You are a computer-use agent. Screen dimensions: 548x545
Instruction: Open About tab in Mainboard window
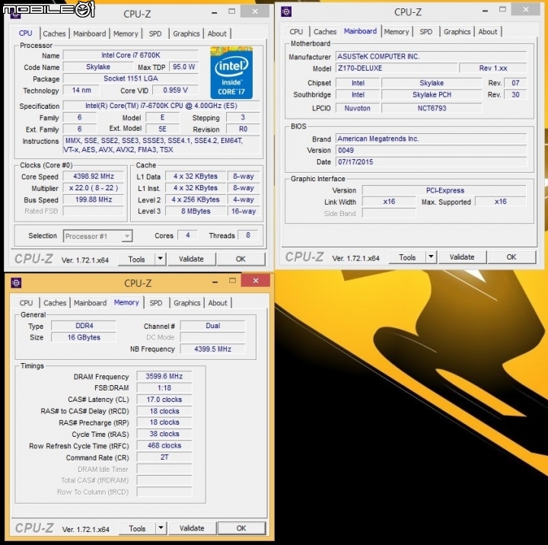488,31
